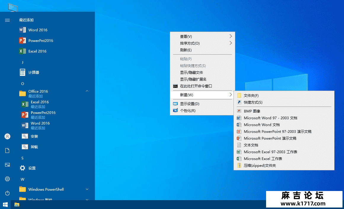Select 显示/隐藏文件 in the context menu

point(202,72)
